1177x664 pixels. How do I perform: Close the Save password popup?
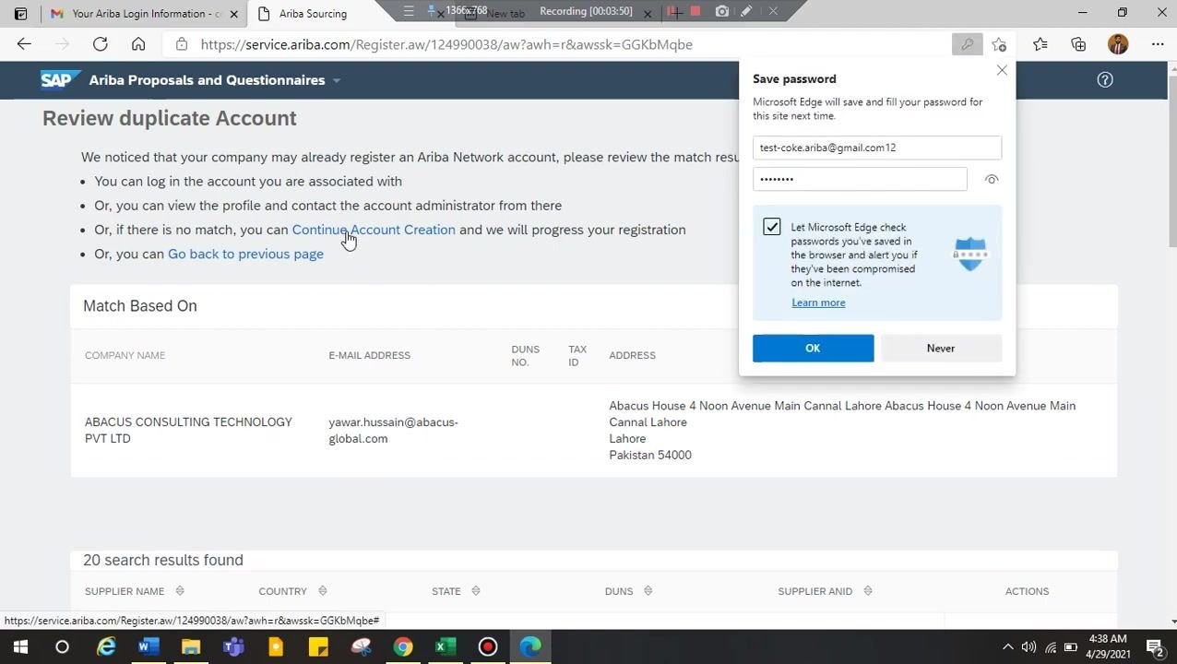(x=1002, y=70)
